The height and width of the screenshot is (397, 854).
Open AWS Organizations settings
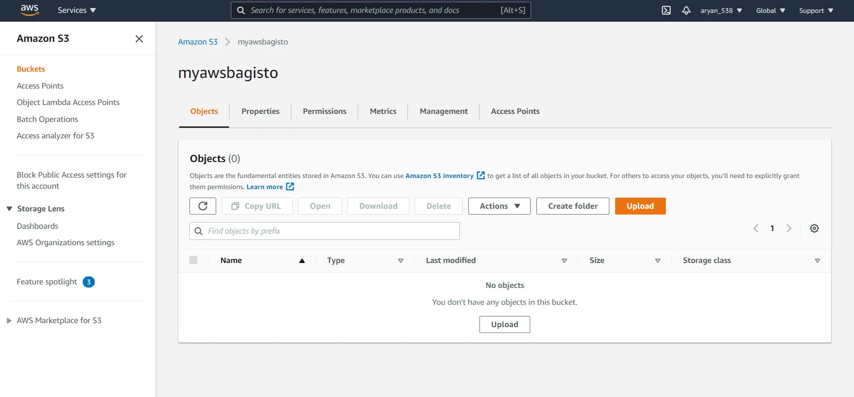(x=65, y=243)
